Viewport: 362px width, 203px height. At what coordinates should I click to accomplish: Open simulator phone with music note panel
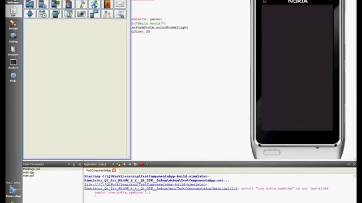click(x=55, y=14)
